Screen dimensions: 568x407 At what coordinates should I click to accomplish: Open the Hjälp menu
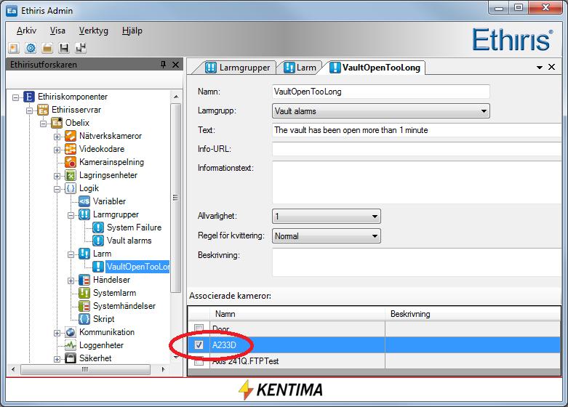132,31
